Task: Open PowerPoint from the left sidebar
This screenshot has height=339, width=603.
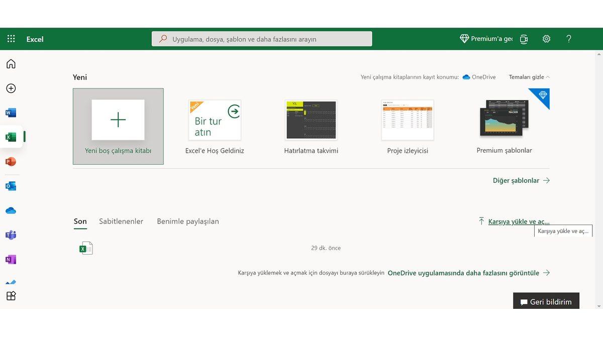Action: click(11, 161)
